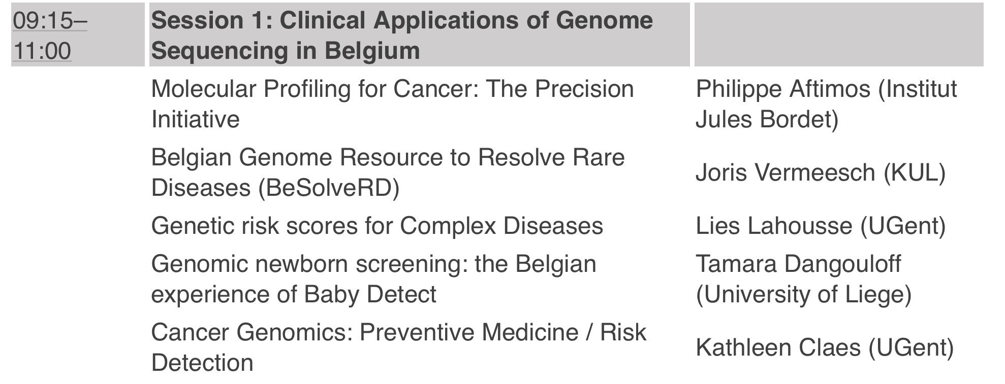Click the Belgian Genome Resource BeSolveRD title

(388, 172)
